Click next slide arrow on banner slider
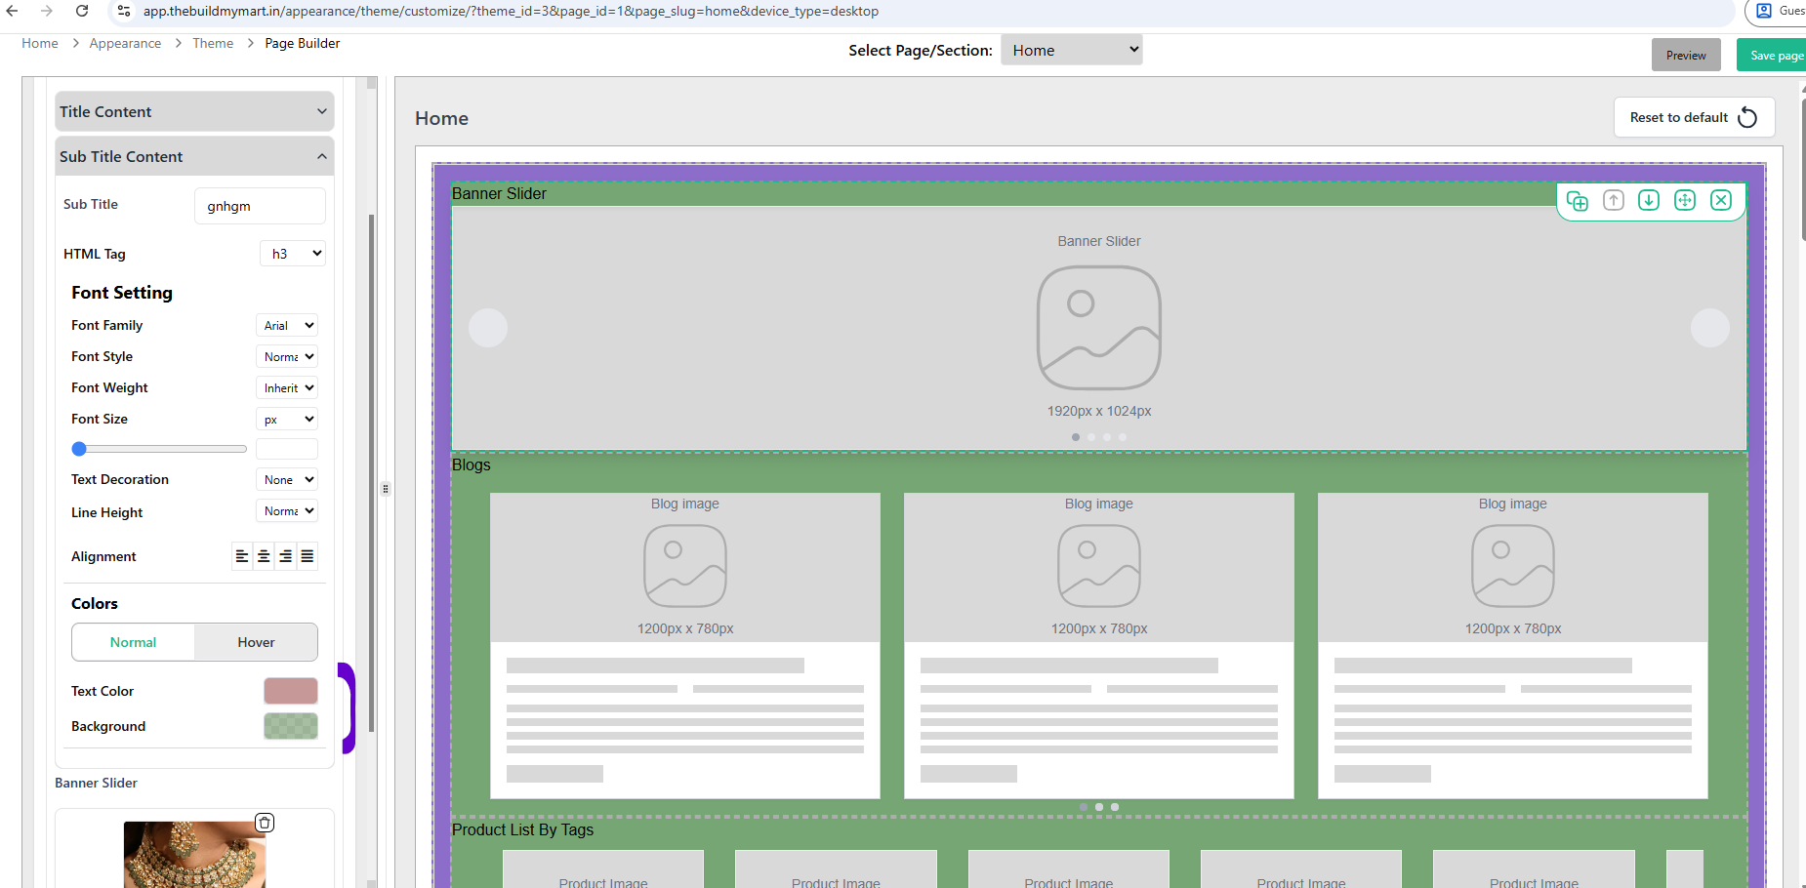Image resolution: width=1806 pixels, height=888 pixels. pos(1710,328)
